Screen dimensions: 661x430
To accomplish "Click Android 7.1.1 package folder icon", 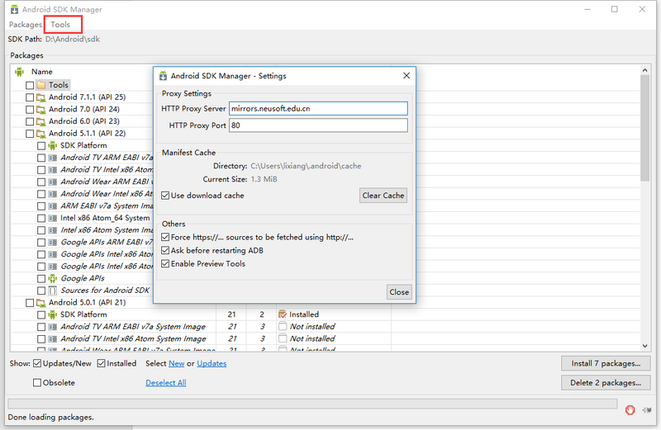I will click(40, 97).
